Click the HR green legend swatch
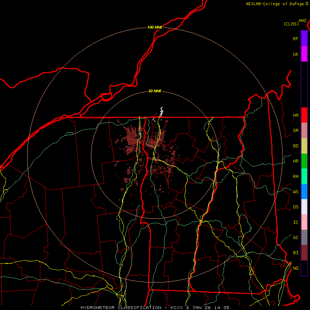310x310 pixels. [x=304, y=161]
